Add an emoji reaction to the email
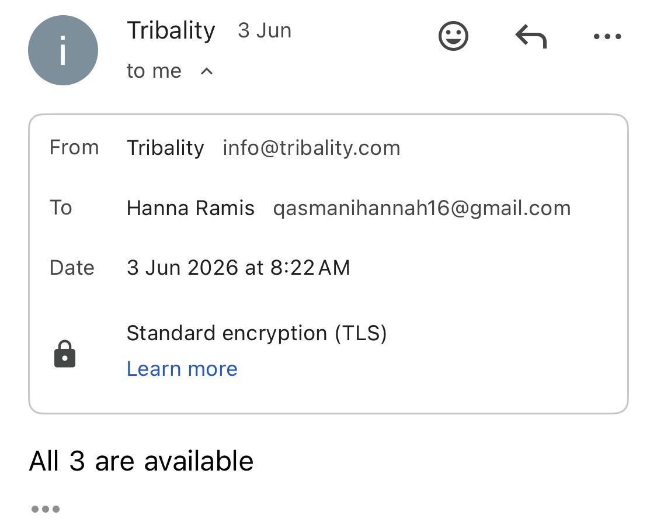This screenshot has height=529, width=657. (453, 36)
